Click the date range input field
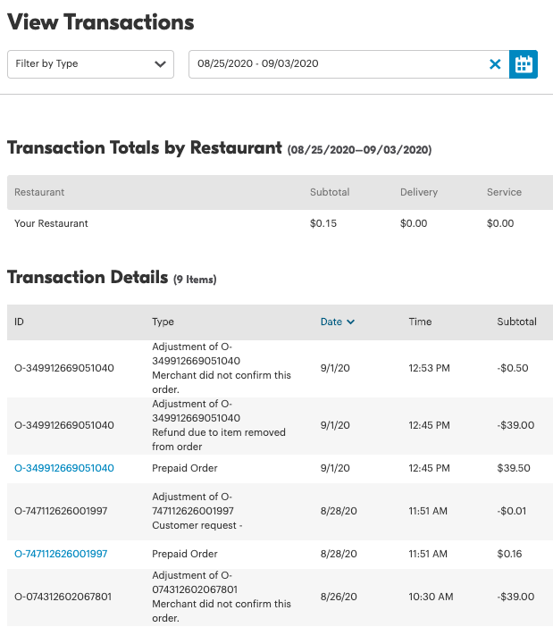 (348, 64)
